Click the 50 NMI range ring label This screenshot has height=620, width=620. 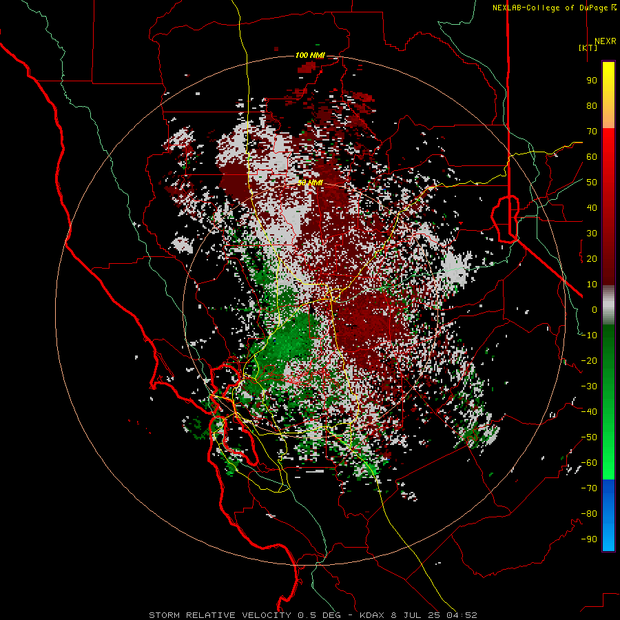310,183
